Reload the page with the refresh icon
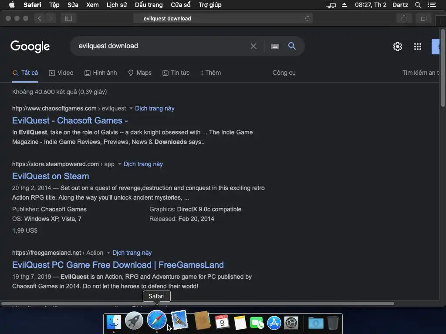This screenshot has width=446, height=334. click(x=307, y=18)
